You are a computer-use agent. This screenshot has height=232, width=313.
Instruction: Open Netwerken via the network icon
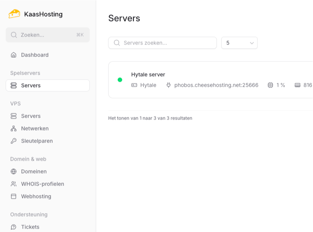coord(14,128)
